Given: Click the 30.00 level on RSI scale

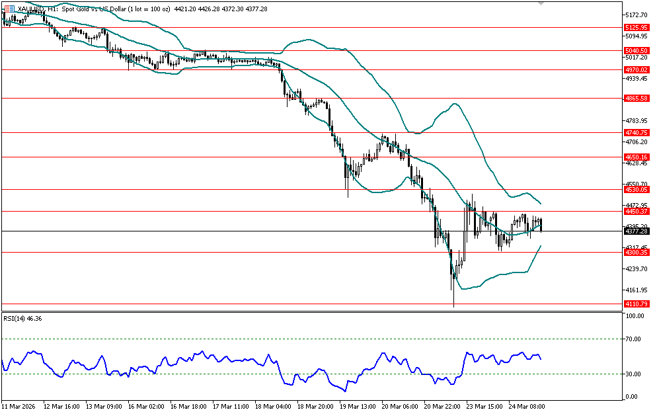Looking at the screenshot, I should coord(634,374).
